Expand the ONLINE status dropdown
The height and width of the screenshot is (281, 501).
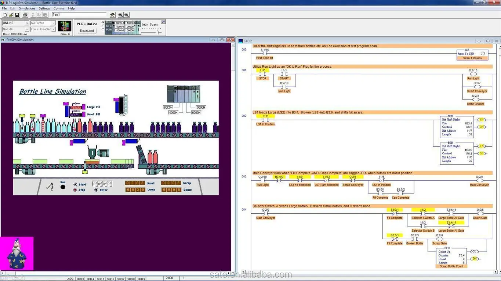pyautogui.click(x=27, y=23)
